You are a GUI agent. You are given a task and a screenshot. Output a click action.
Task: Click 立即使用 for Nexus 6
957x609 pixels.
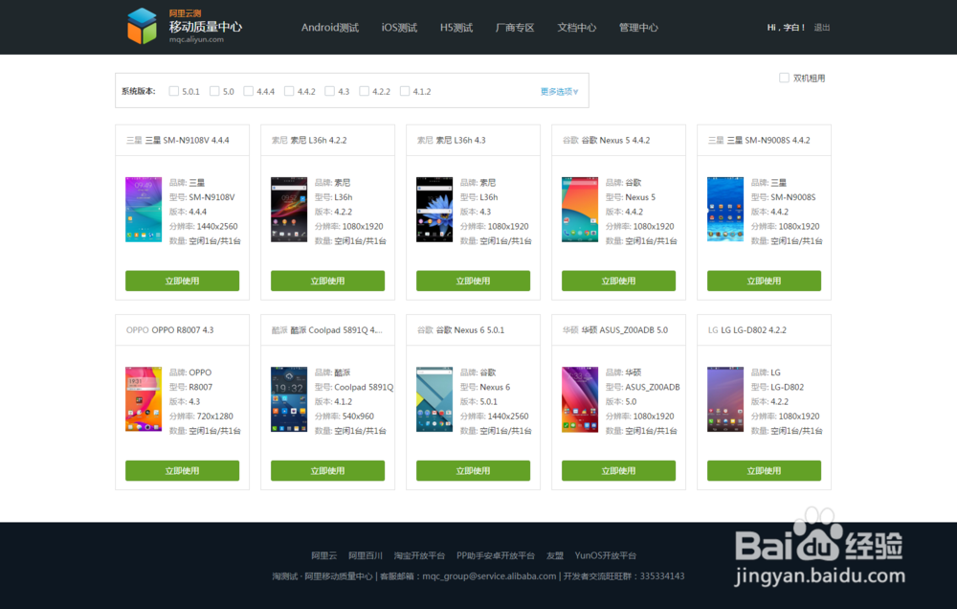473,470
